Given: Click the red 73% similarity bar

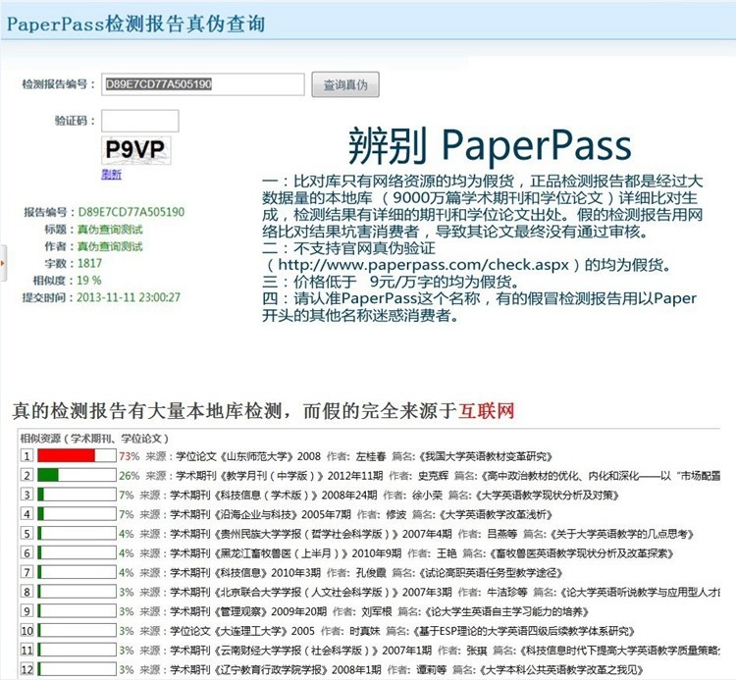Looking at the screenshot, I should click(x=67, y=456).
